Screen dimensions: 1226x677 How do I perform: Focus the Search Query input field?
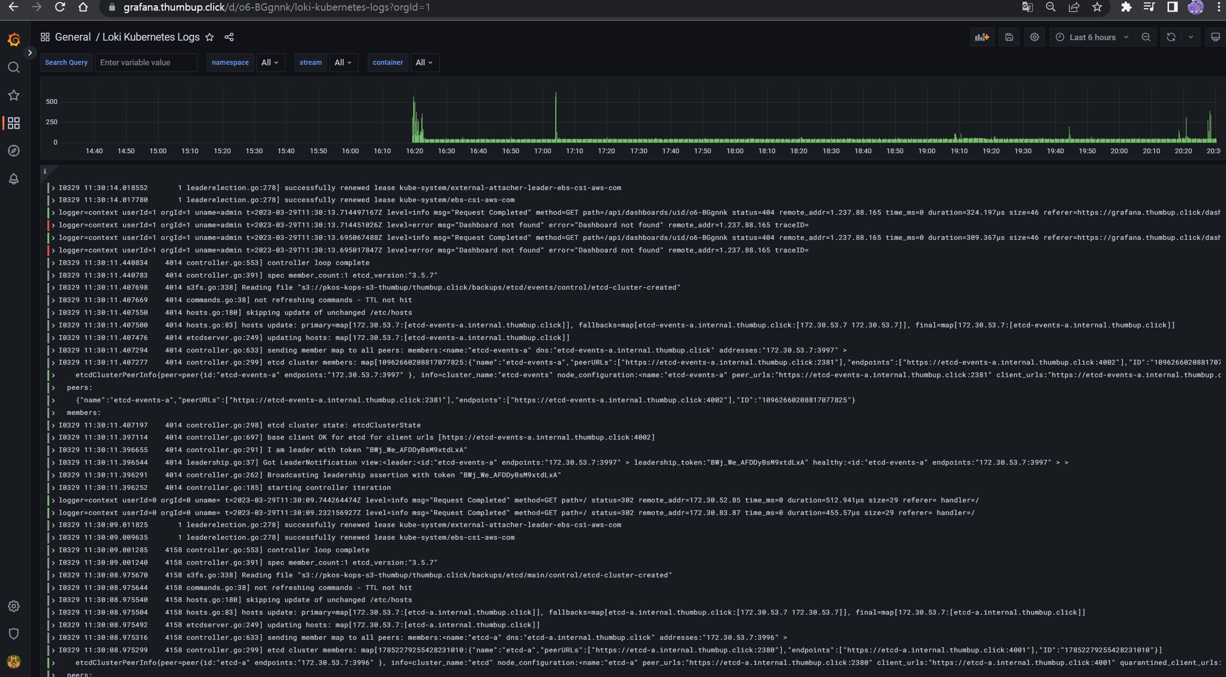click(146, 62)
